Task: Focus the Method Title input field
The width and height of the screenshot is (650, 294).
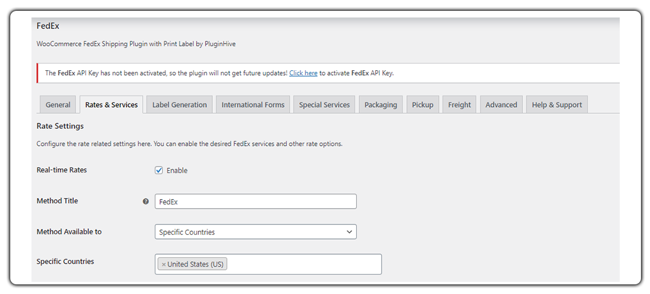Action: coord(255,201)
